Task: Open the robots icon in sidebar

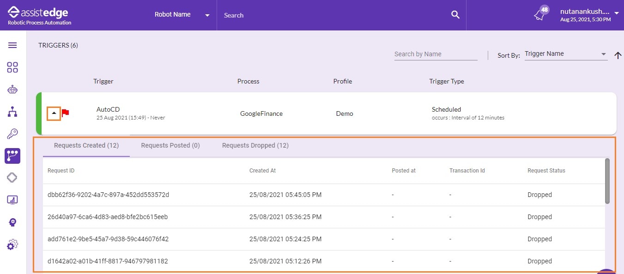Action: [x=12, y=89]
